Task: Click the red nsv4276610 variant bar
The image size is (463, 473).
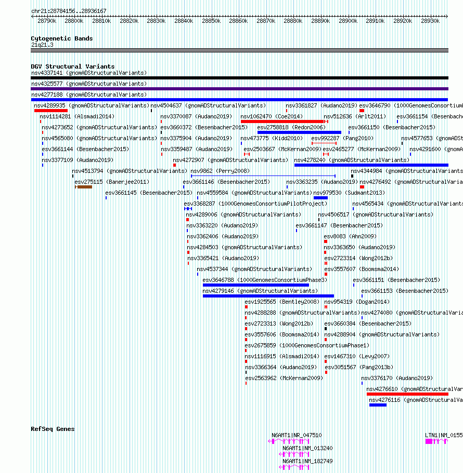Action: 407,394
